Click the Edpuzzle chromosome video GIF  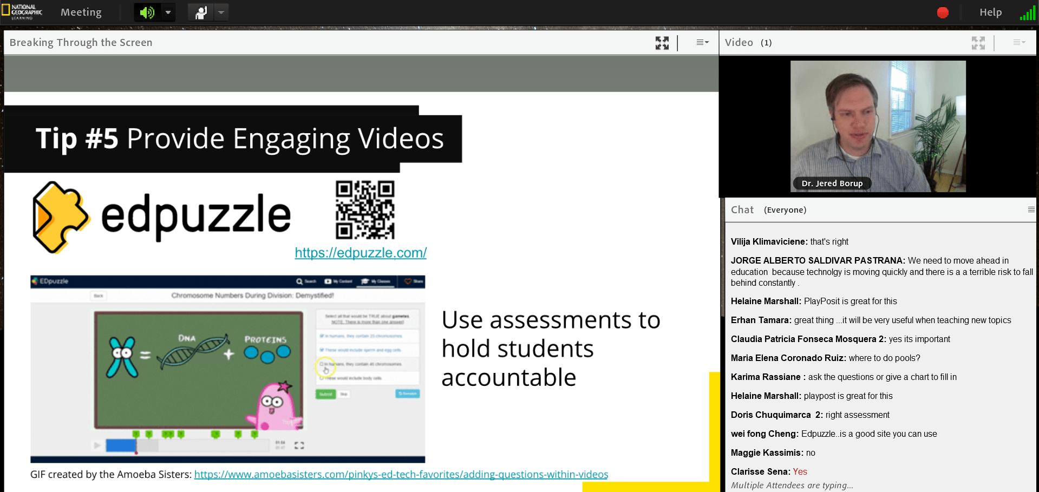pyautogui.click(x=227, y=369)
